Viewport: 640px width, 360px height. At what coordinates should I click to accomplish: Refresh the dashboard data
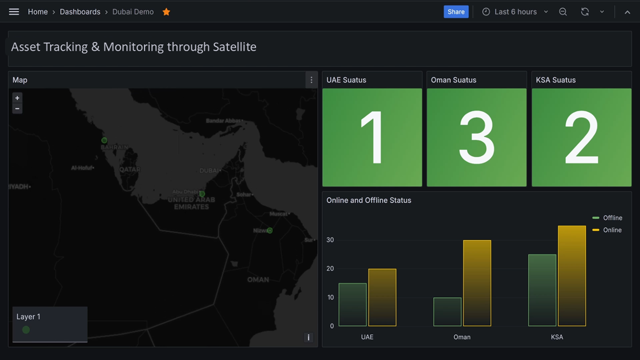click(585, 11)
